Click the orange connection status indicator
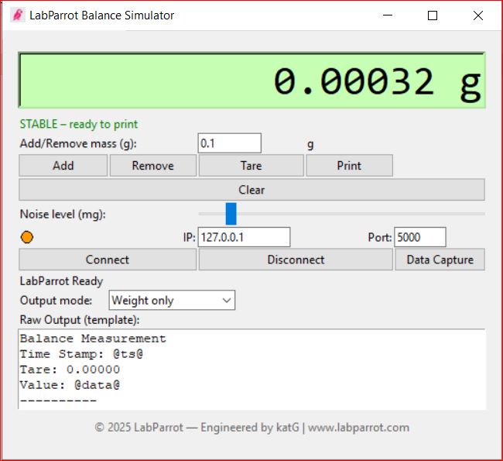503x461 pixels. pos(27,237)
